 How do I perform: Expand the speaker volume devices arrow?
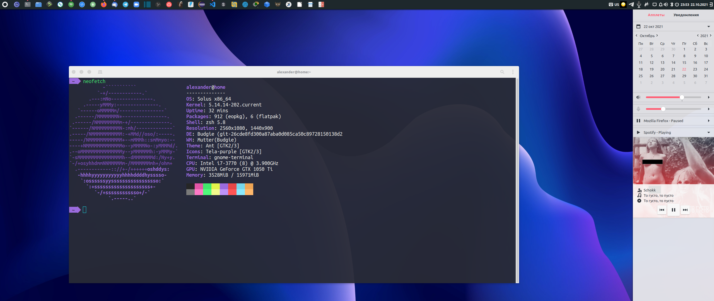(708, 97)
